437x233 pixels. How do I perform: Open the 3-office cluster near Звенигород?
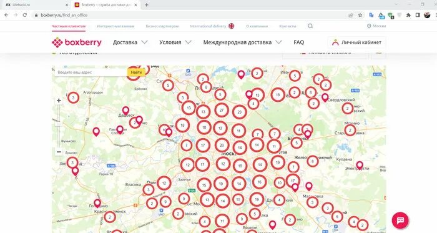tap(72, 162)
